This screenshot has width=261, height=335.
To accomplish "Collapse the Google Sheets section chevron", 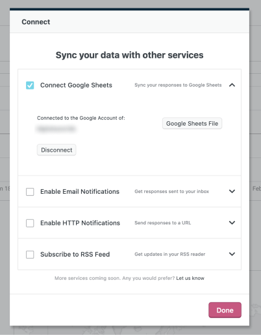I will click(232, 85).
